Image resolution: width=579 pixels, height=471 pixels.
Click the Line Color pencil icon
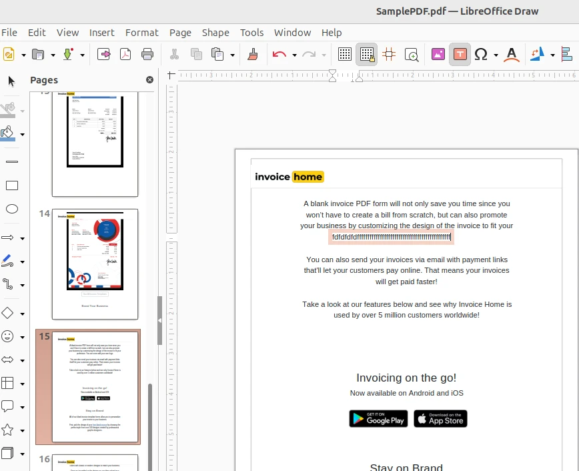click(8, 109)
